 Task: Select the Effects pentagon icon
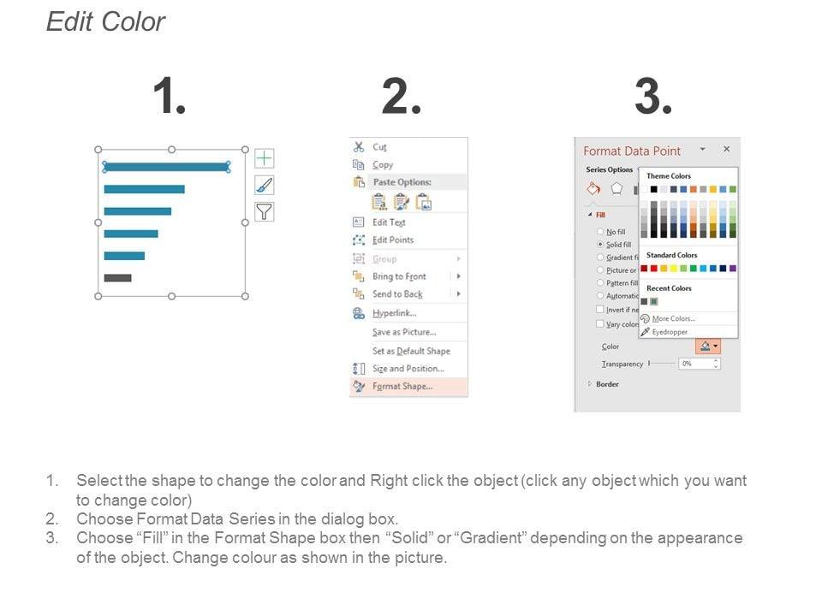616,188
